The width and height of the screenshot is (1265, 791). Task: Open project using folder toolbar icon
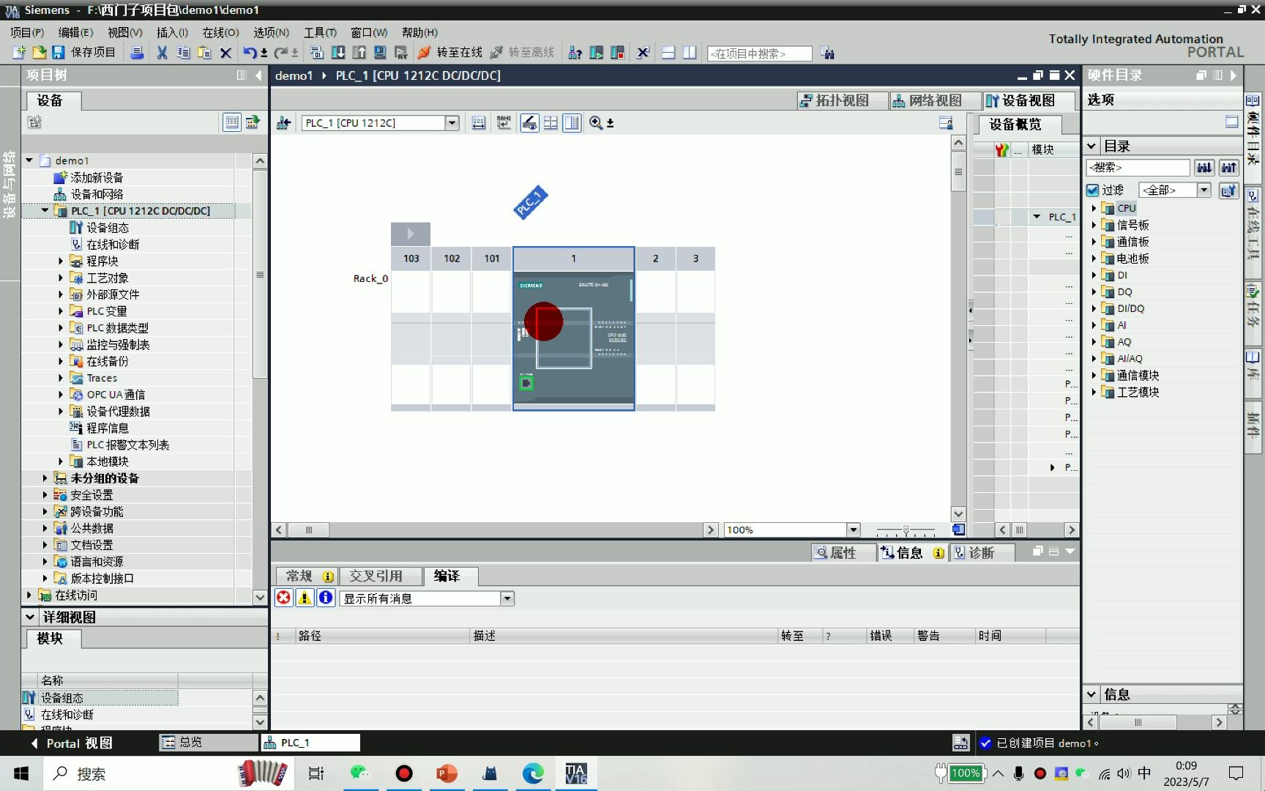(39, 53)
